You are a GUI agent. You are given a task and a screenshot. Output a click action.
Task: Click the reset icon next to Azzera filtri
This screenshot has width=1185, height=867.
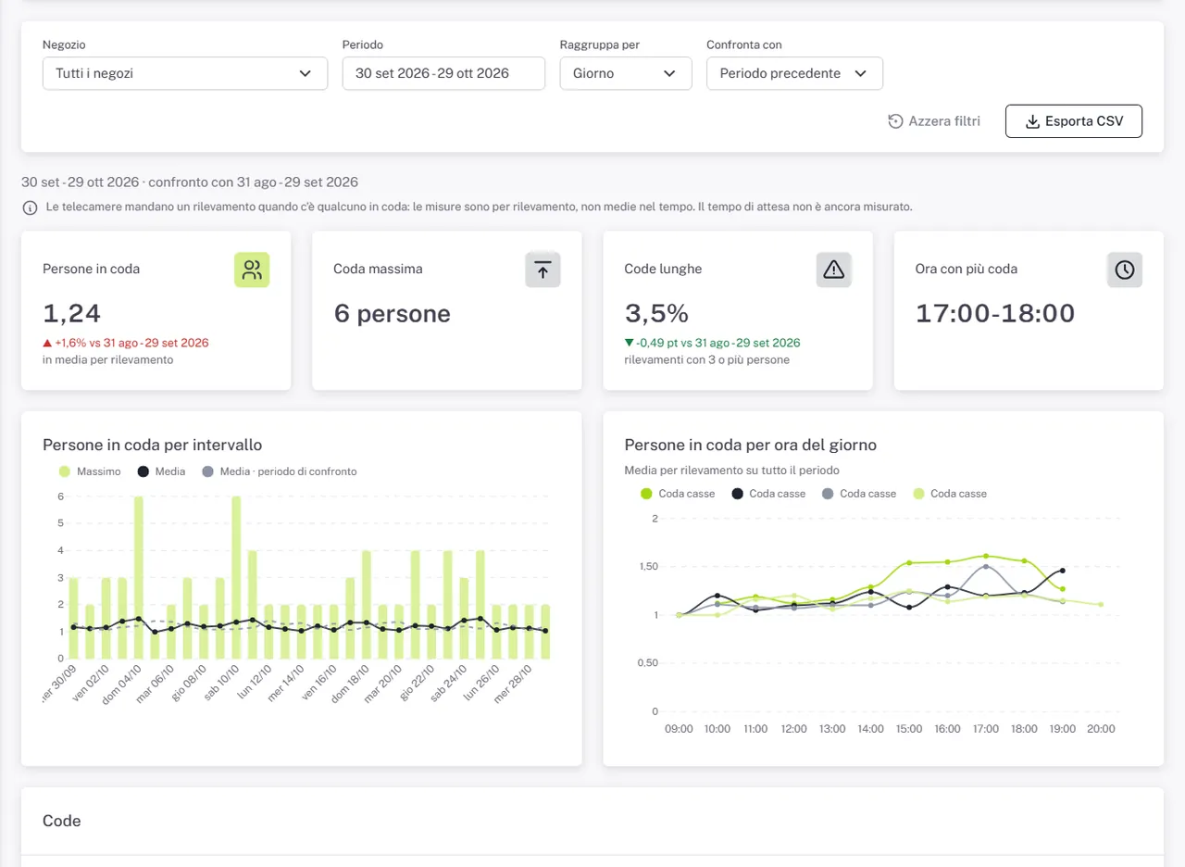tap(895, 121)
